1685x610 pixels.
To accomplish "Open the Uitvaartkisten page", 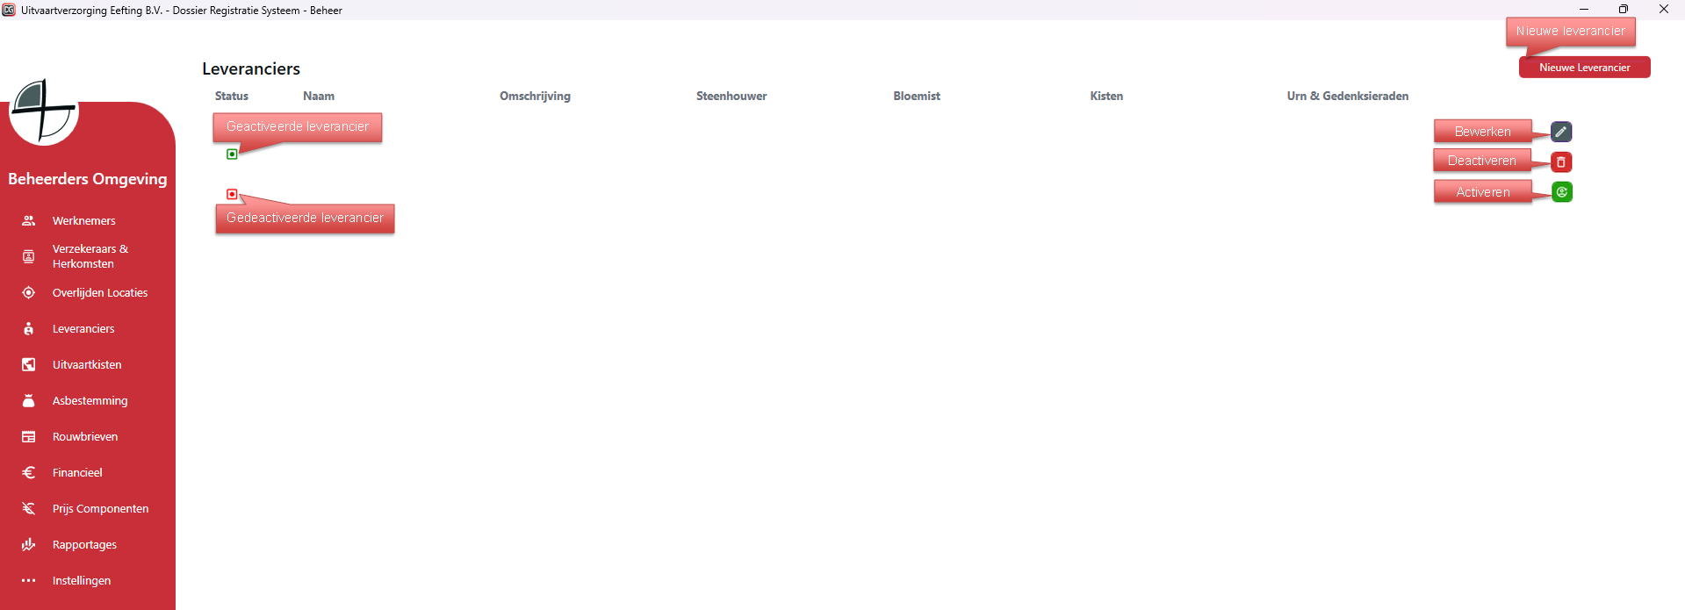I will click(x=87, y=364).
